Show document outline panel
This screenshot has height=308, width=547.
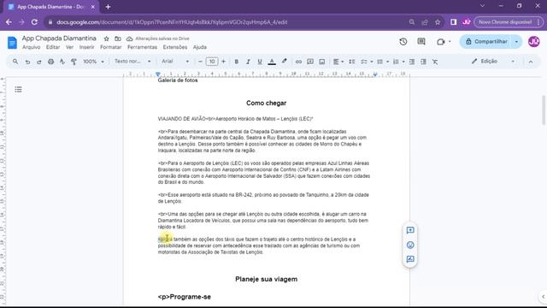click(19, 90)
